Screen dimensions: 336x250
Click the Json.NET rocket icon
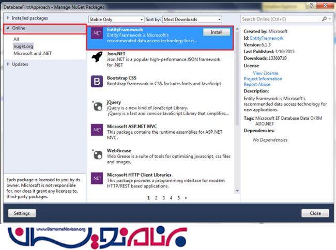(x=97, y=58)
